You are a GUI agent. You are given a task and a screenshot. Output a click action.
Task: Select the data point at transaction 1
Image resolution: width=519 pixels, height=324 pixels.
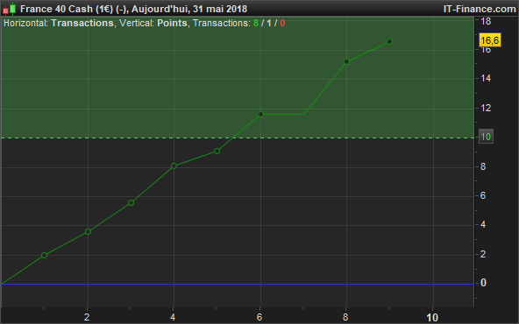point(45,255)
